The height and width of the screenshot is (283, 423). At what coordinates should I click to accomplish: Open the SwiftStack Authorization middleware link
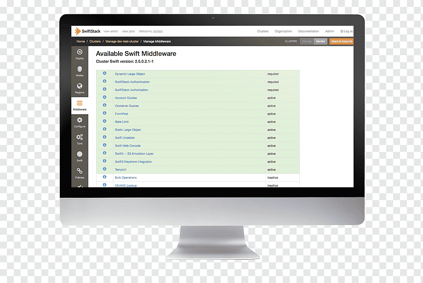131,90
